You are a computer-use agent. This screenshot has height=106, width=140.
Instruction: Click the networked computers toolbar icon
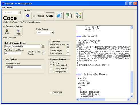[78, 16]
